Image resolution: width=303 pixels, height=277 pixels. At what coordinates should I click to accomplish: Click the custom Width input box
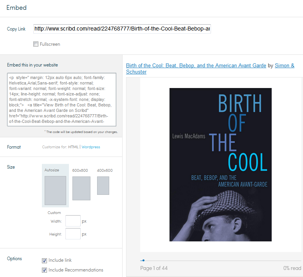[x=73, y=221]
